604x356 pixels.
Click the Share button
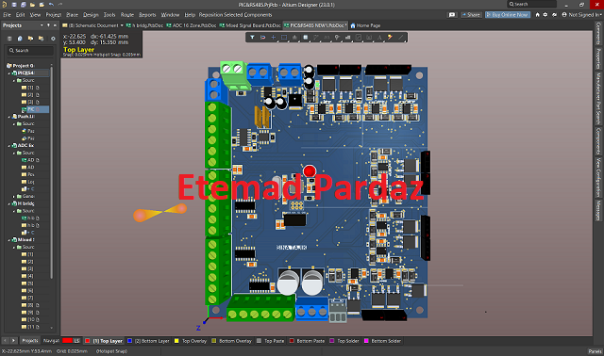pyautogui.click(x=471, y=15)
